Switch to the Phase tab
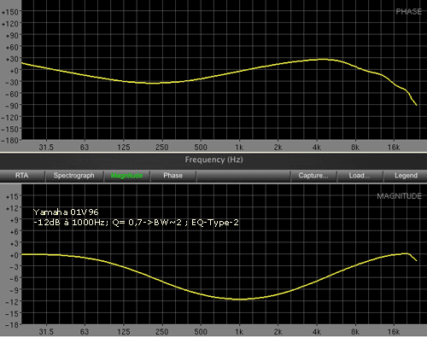The height and width of the screenshot is (337, 427). coord(173,176)
